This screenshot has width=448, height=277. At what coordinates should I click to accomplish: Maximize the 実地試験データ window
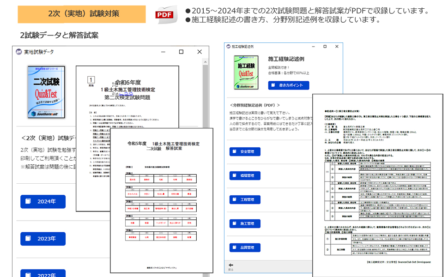pos(181,52)
